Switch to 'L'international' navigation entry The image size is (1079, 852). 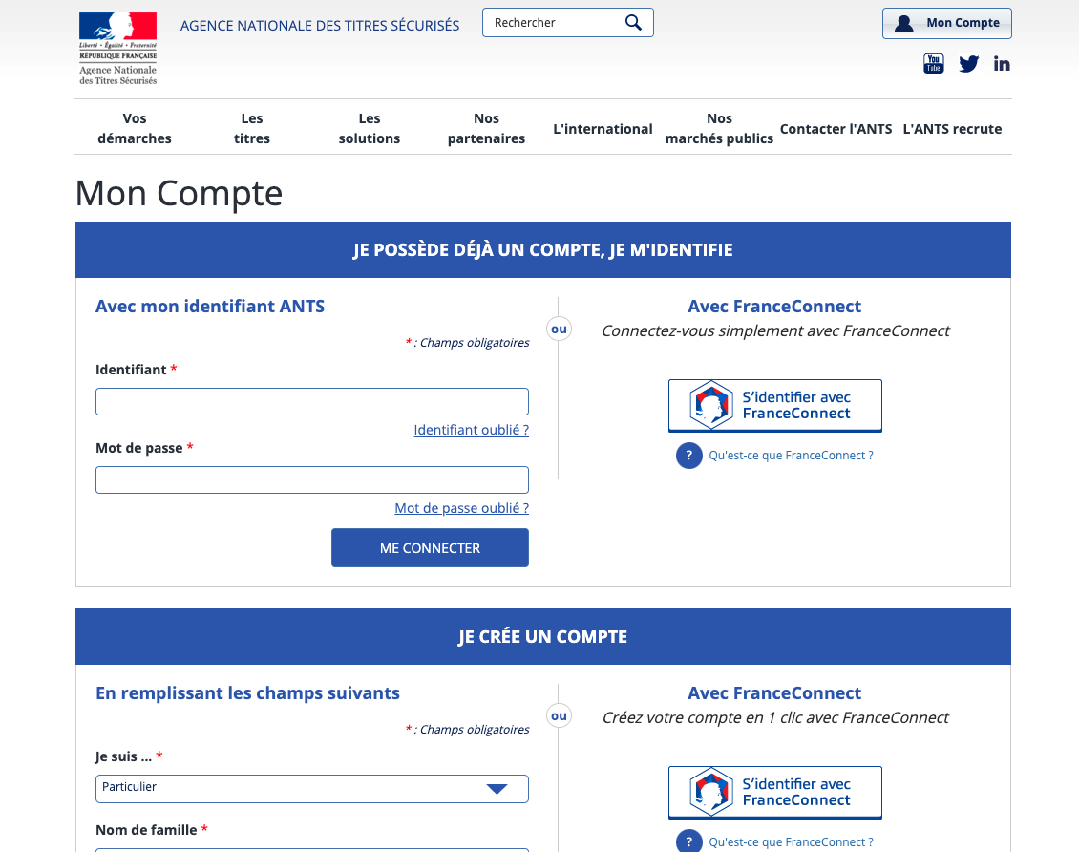pyautogui.click(x=603, y=128)
